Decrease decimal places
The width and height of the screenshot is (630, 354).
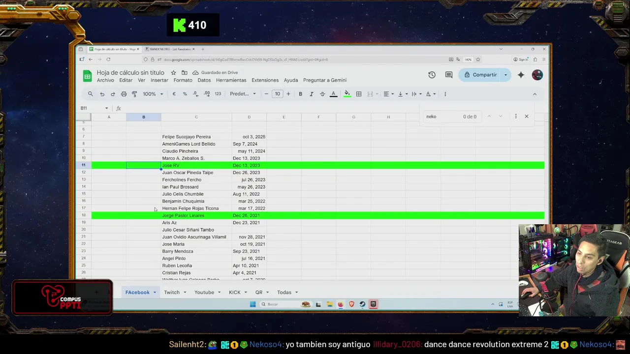[x=195, y=94]
